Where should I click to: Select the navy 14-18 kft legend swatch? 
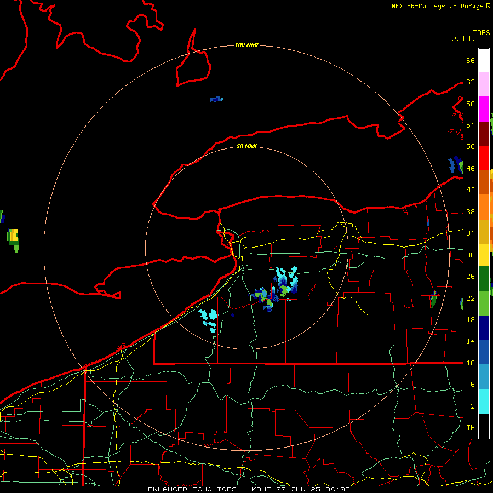point(484,328)
